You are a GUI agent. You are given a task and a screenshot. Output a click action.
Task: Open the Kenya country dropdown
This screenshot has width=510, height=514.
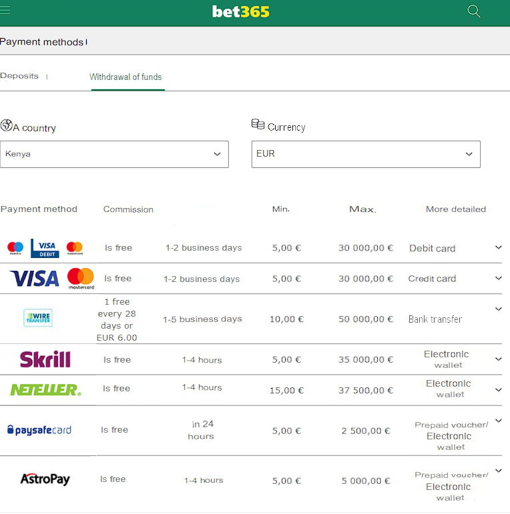[114, 154]
